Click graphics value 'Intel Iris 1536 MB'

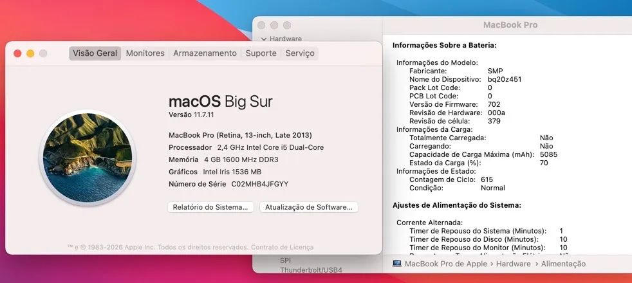click(232, 172)
